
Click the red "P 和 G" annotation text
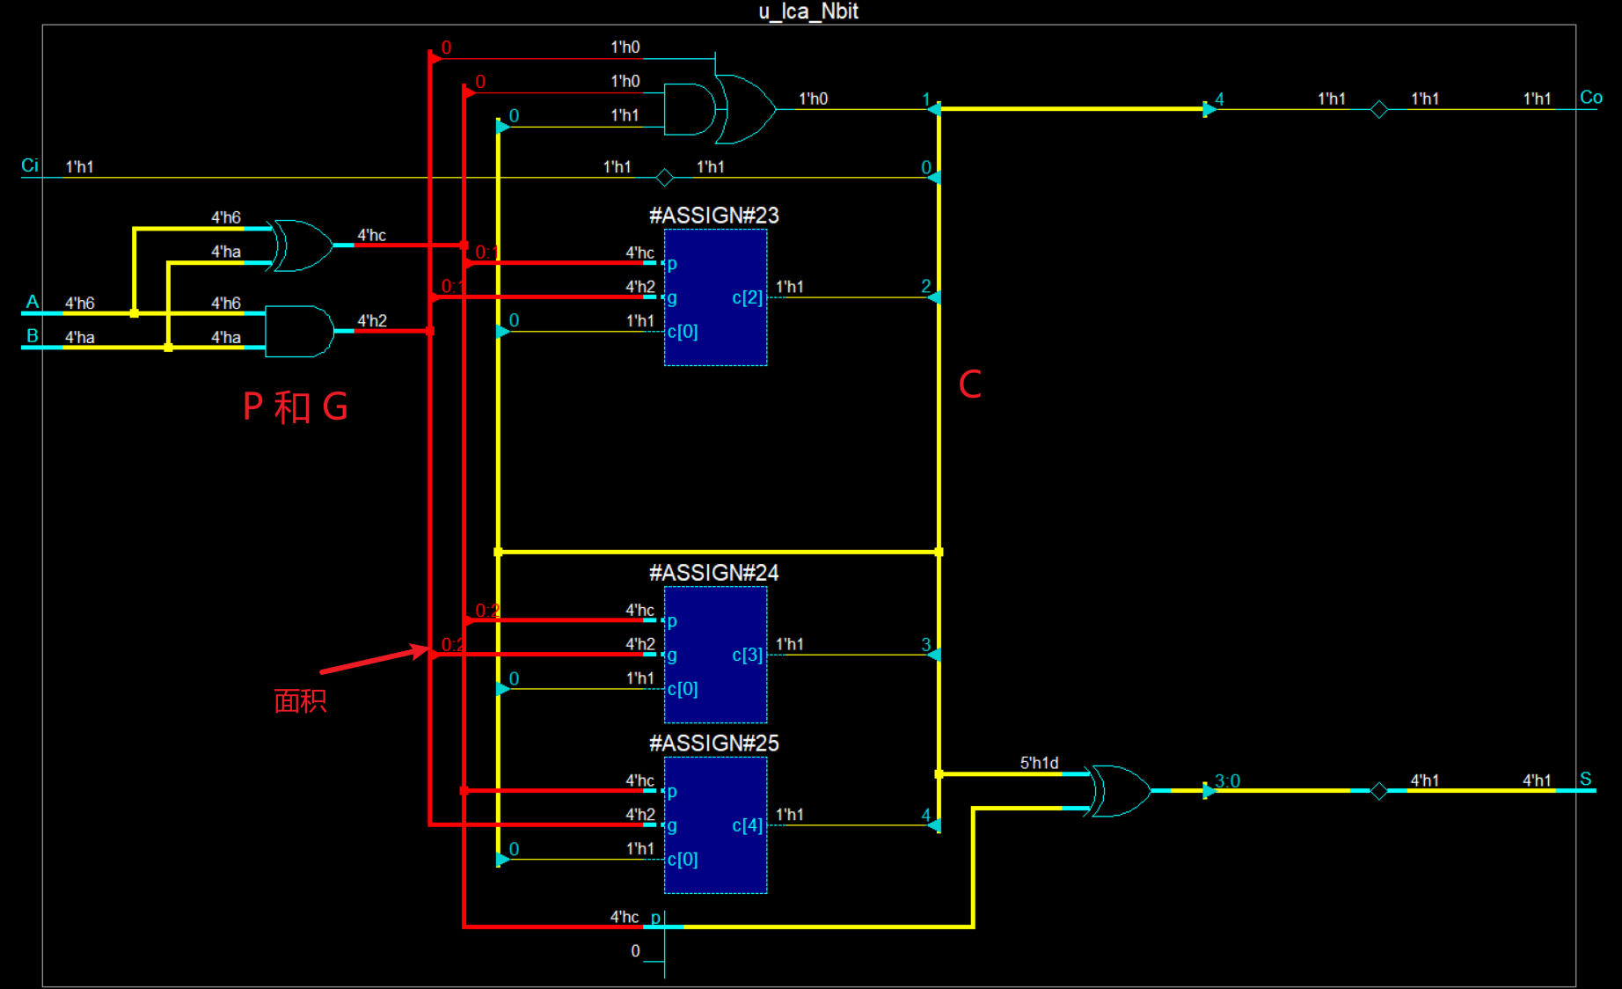[x=295, y=407]
